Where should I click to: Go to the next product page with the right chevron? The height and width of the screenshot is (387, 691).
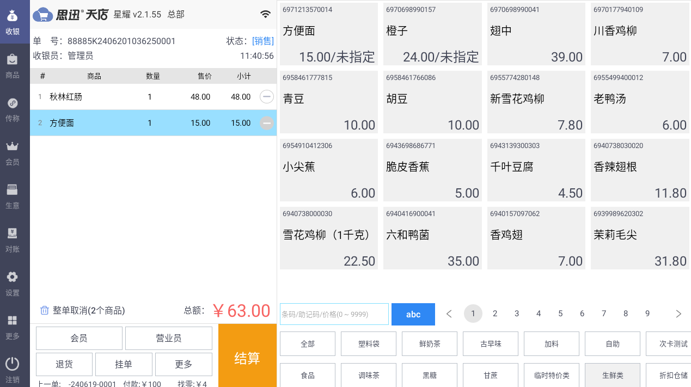[x=678, y=314]
